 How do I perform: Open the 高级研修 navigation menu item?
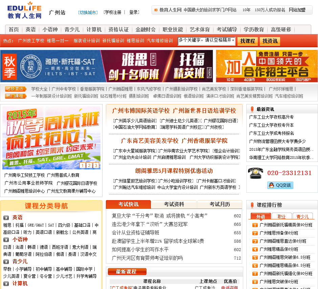(281, 30)
